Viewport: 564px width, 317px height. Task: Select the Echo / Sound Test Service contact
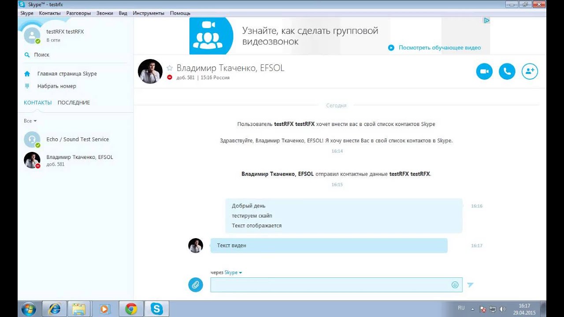coord(76,140)
